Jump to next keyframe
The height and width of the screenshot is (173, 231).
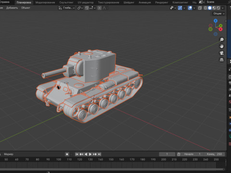pos(95,154)
